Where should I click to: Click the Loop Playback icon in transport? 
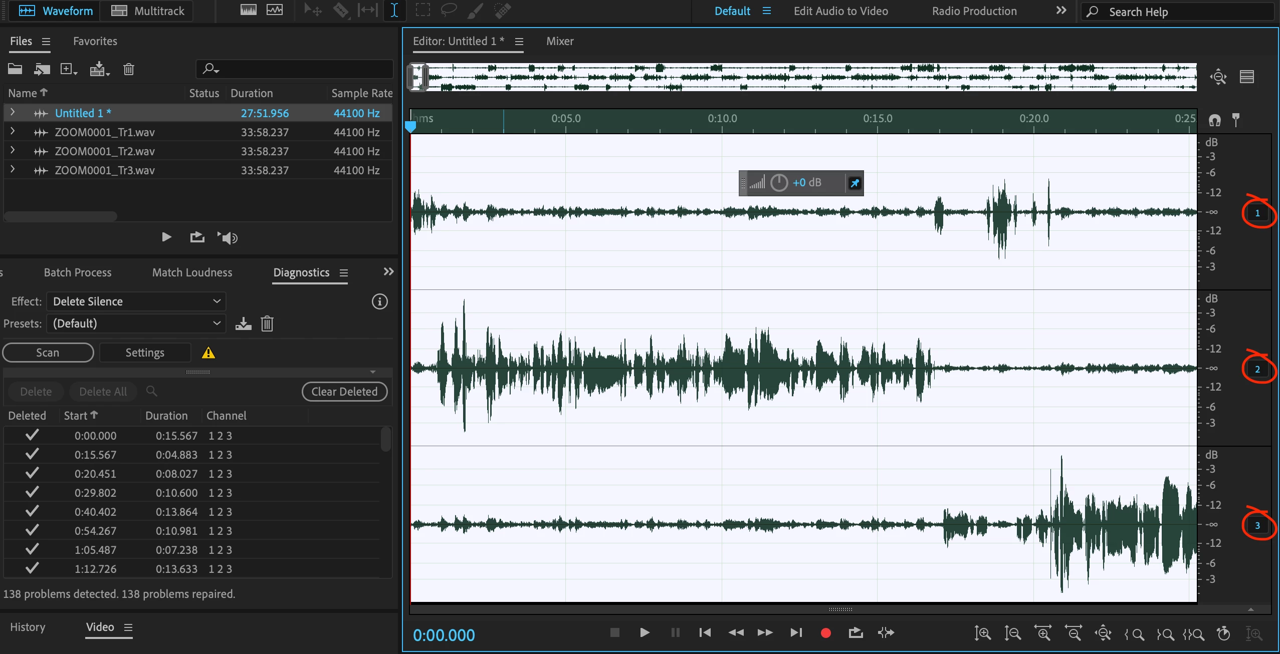(856, 633)
